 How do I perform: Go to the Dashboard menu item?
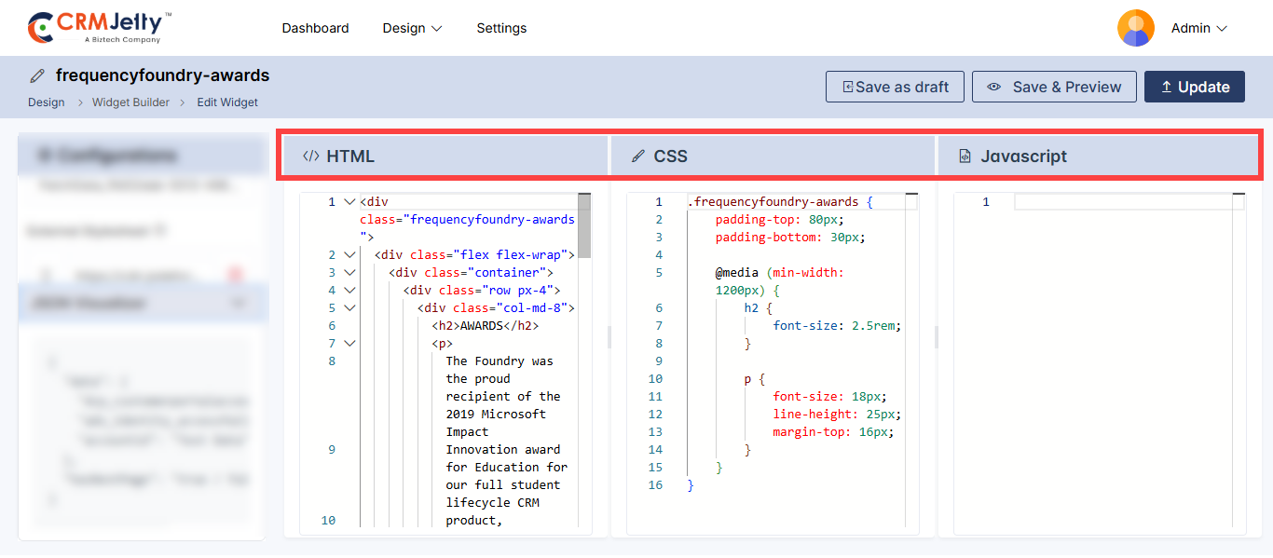[x=315, y=28]
